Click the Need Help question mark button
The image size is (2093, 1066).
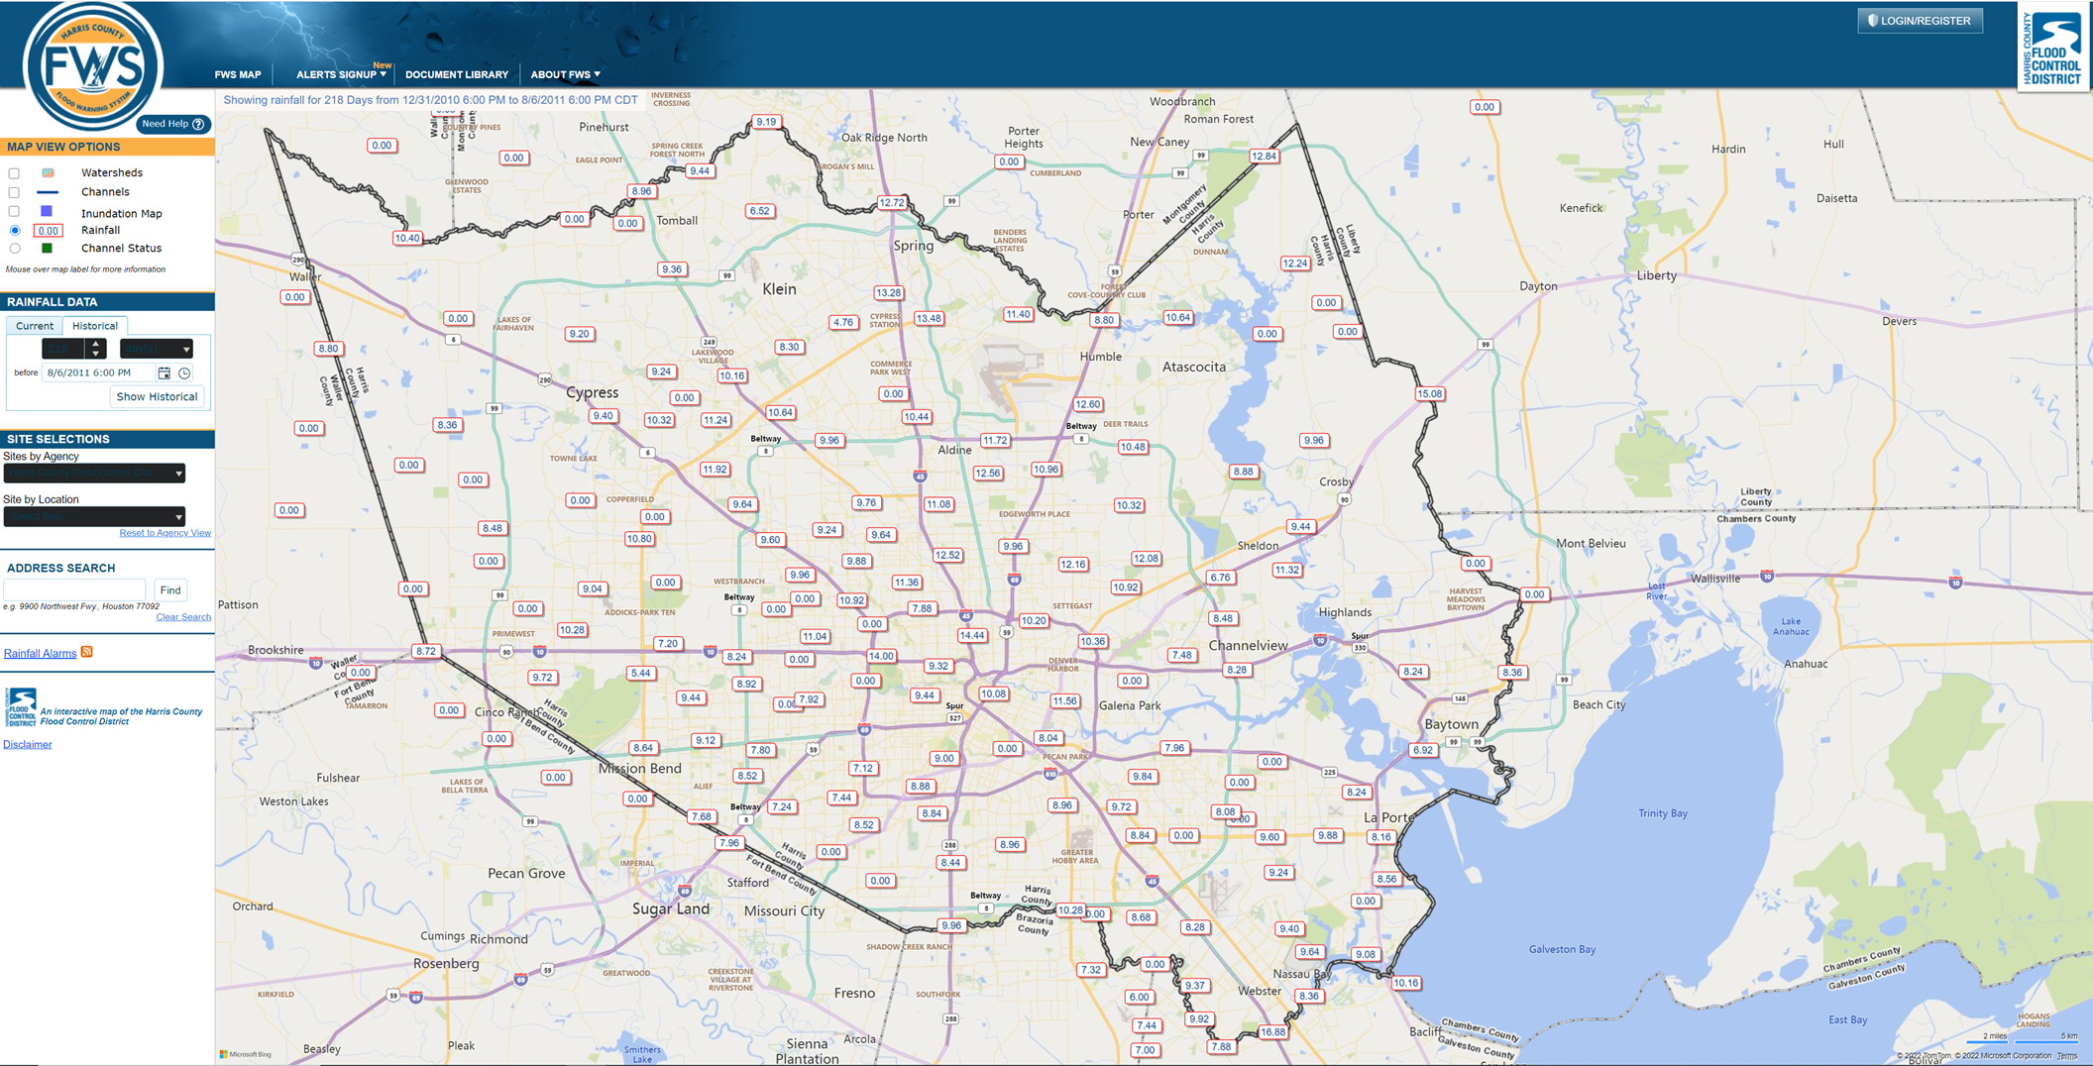tap(173, 124)
